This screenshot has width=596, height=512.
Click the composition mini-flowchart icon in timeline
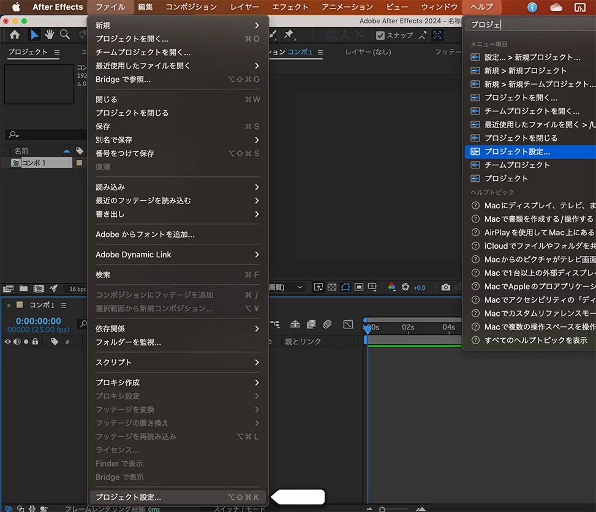pyautogui.click(x=275, y=324)
